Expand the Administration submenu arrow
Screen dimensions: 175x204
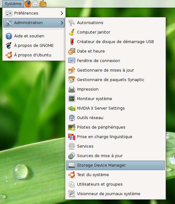[x=62, y=23]
